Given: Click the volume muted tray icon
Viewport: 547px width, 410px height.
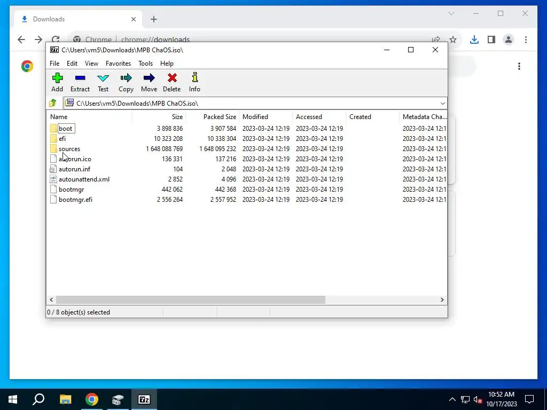Looking at the screenshot, I should tap(478, 399).
